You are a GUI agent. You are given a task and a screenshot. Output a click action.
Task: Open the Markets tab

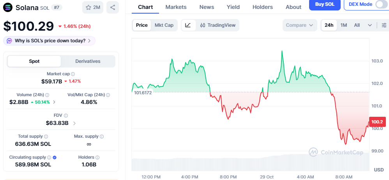(x=176, y=7)
